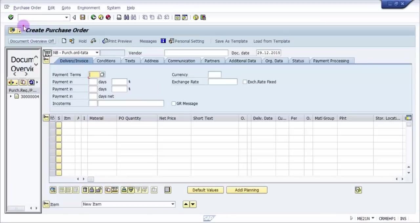Click the green checkmark Enter icon
Screen dimensions: 420x223
(x=11, y=17)
